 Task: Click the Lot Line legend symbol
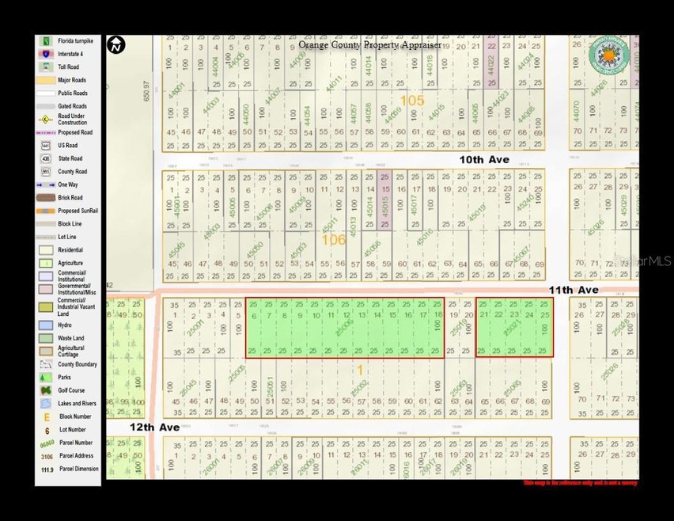(46, 237)
